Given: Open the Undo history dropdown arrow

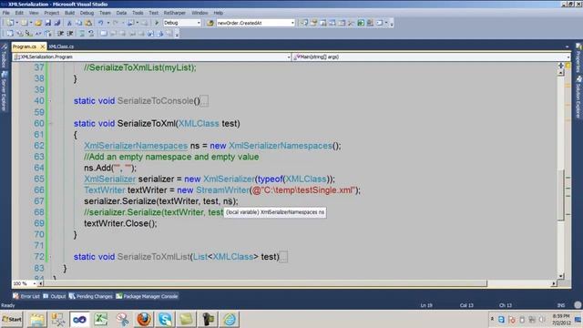Looking at the screenshot, I should [108, 23].
